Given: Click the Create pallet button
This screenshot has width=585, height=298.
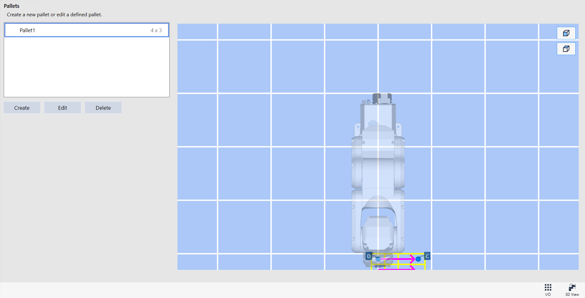Looking at the screenshot, I should (x=22, y=108).
